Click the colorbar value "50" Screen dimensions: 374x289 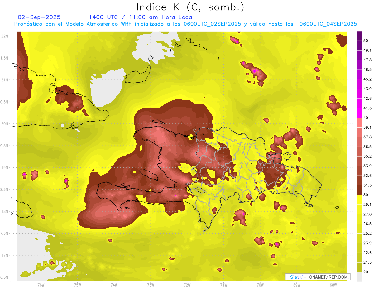point(366,41)
